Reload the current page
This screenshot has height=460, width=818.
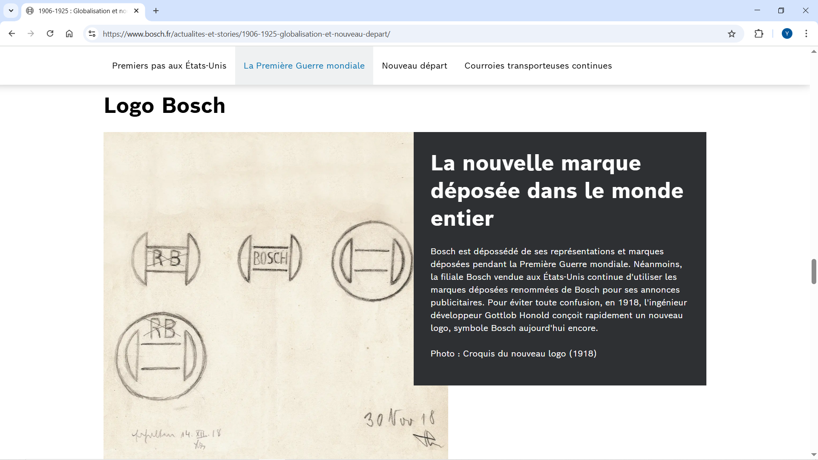(x=50, y=34)
